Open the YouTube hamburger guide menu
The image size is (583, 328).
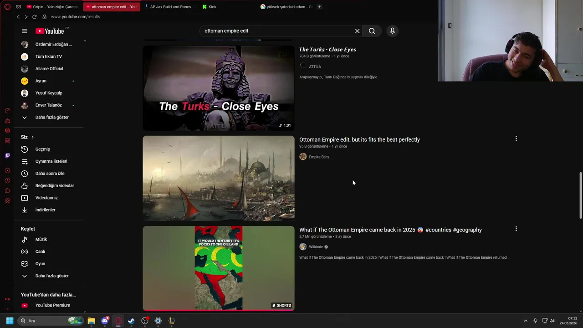click(25, 31)
